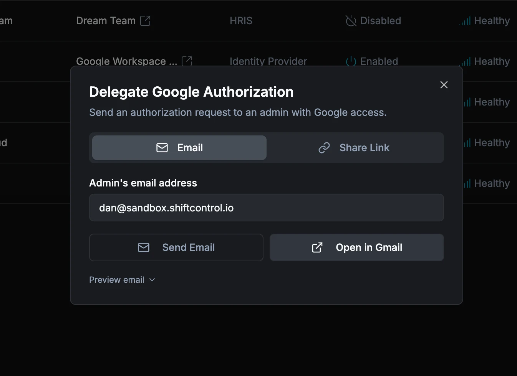Click the Open in Gmail button
The width and height of the screenshot is (517, 376).
[x=356, y=247]
